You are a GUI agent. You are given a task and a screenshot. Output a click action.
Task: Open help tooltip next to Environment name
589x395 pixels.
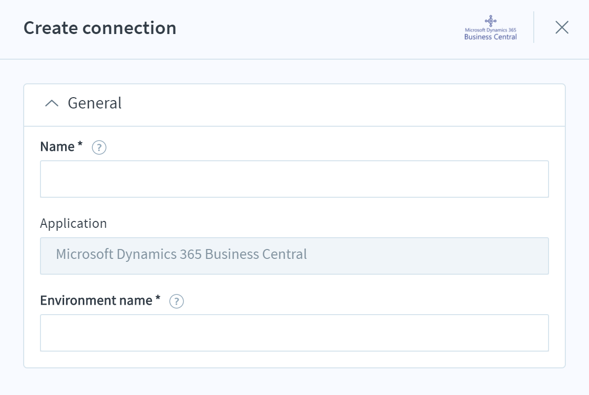pyautogui.click(x=177, y=301)
